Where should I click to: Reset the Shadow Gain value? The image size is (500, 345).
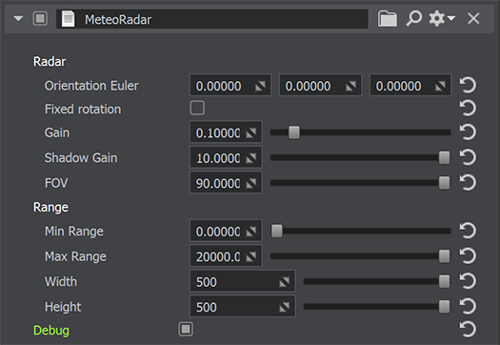pos(468,157)
